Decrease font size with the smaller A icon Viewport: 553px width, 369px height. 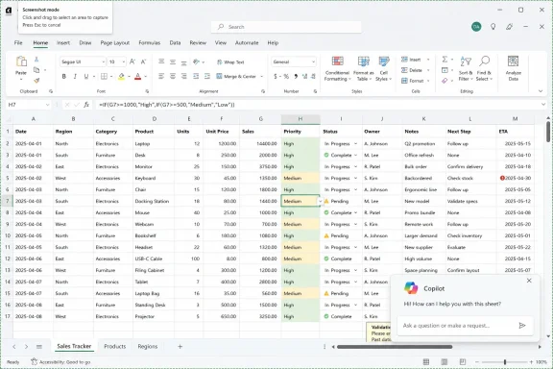point(144,61)
